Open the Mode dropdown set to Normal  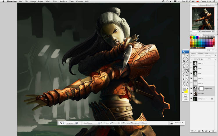[x=94, y=123]
